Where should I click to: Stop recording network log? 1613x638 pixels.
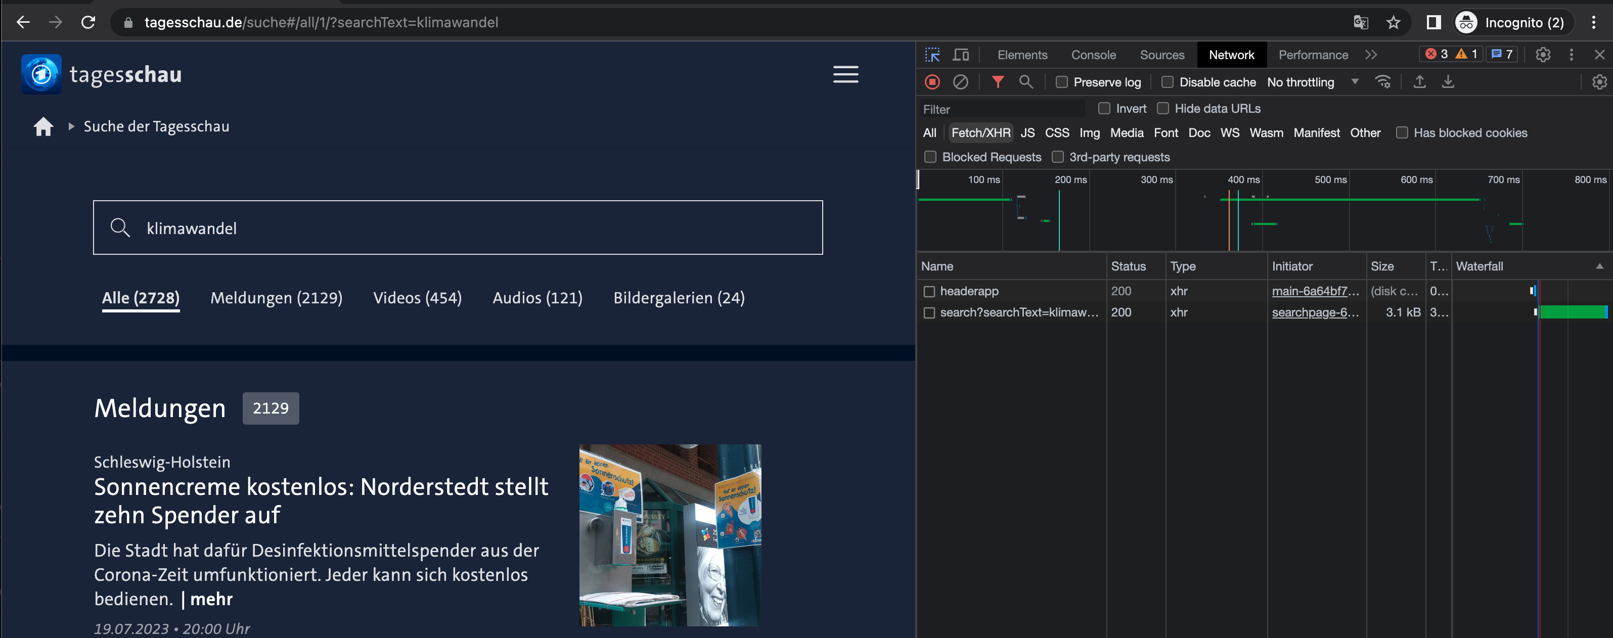(x=932, y=82)
